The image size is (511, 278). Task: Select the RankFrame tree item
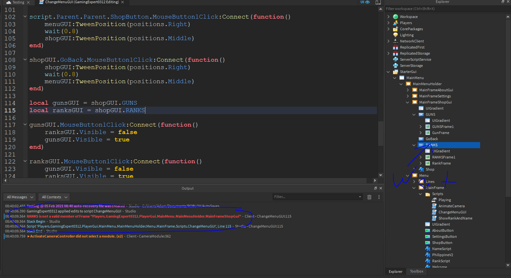(441, 163)
